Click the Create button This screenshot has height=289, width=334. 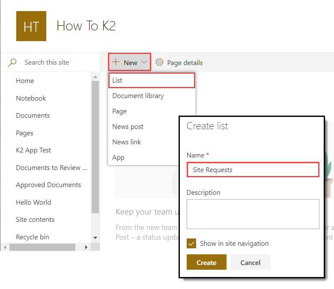click(206, 262)
